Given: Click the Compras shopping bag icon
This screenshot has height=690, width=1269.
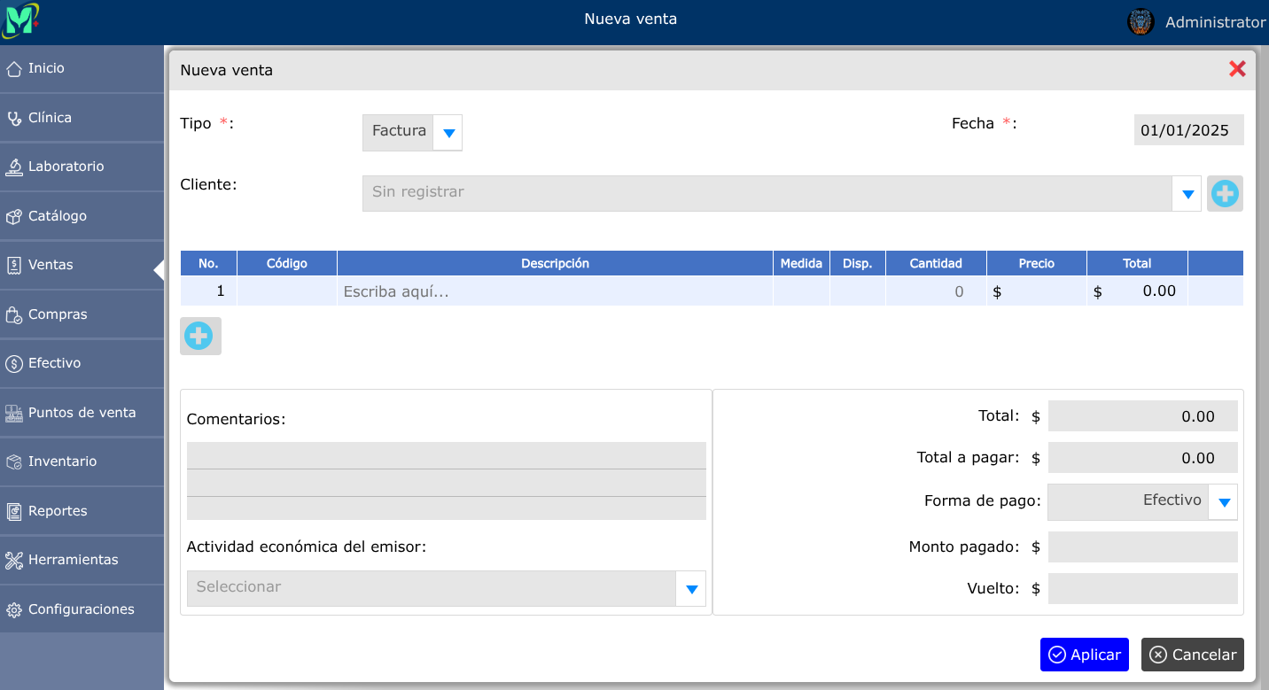Looking at the screenshot, I should (x=13, y=314).
